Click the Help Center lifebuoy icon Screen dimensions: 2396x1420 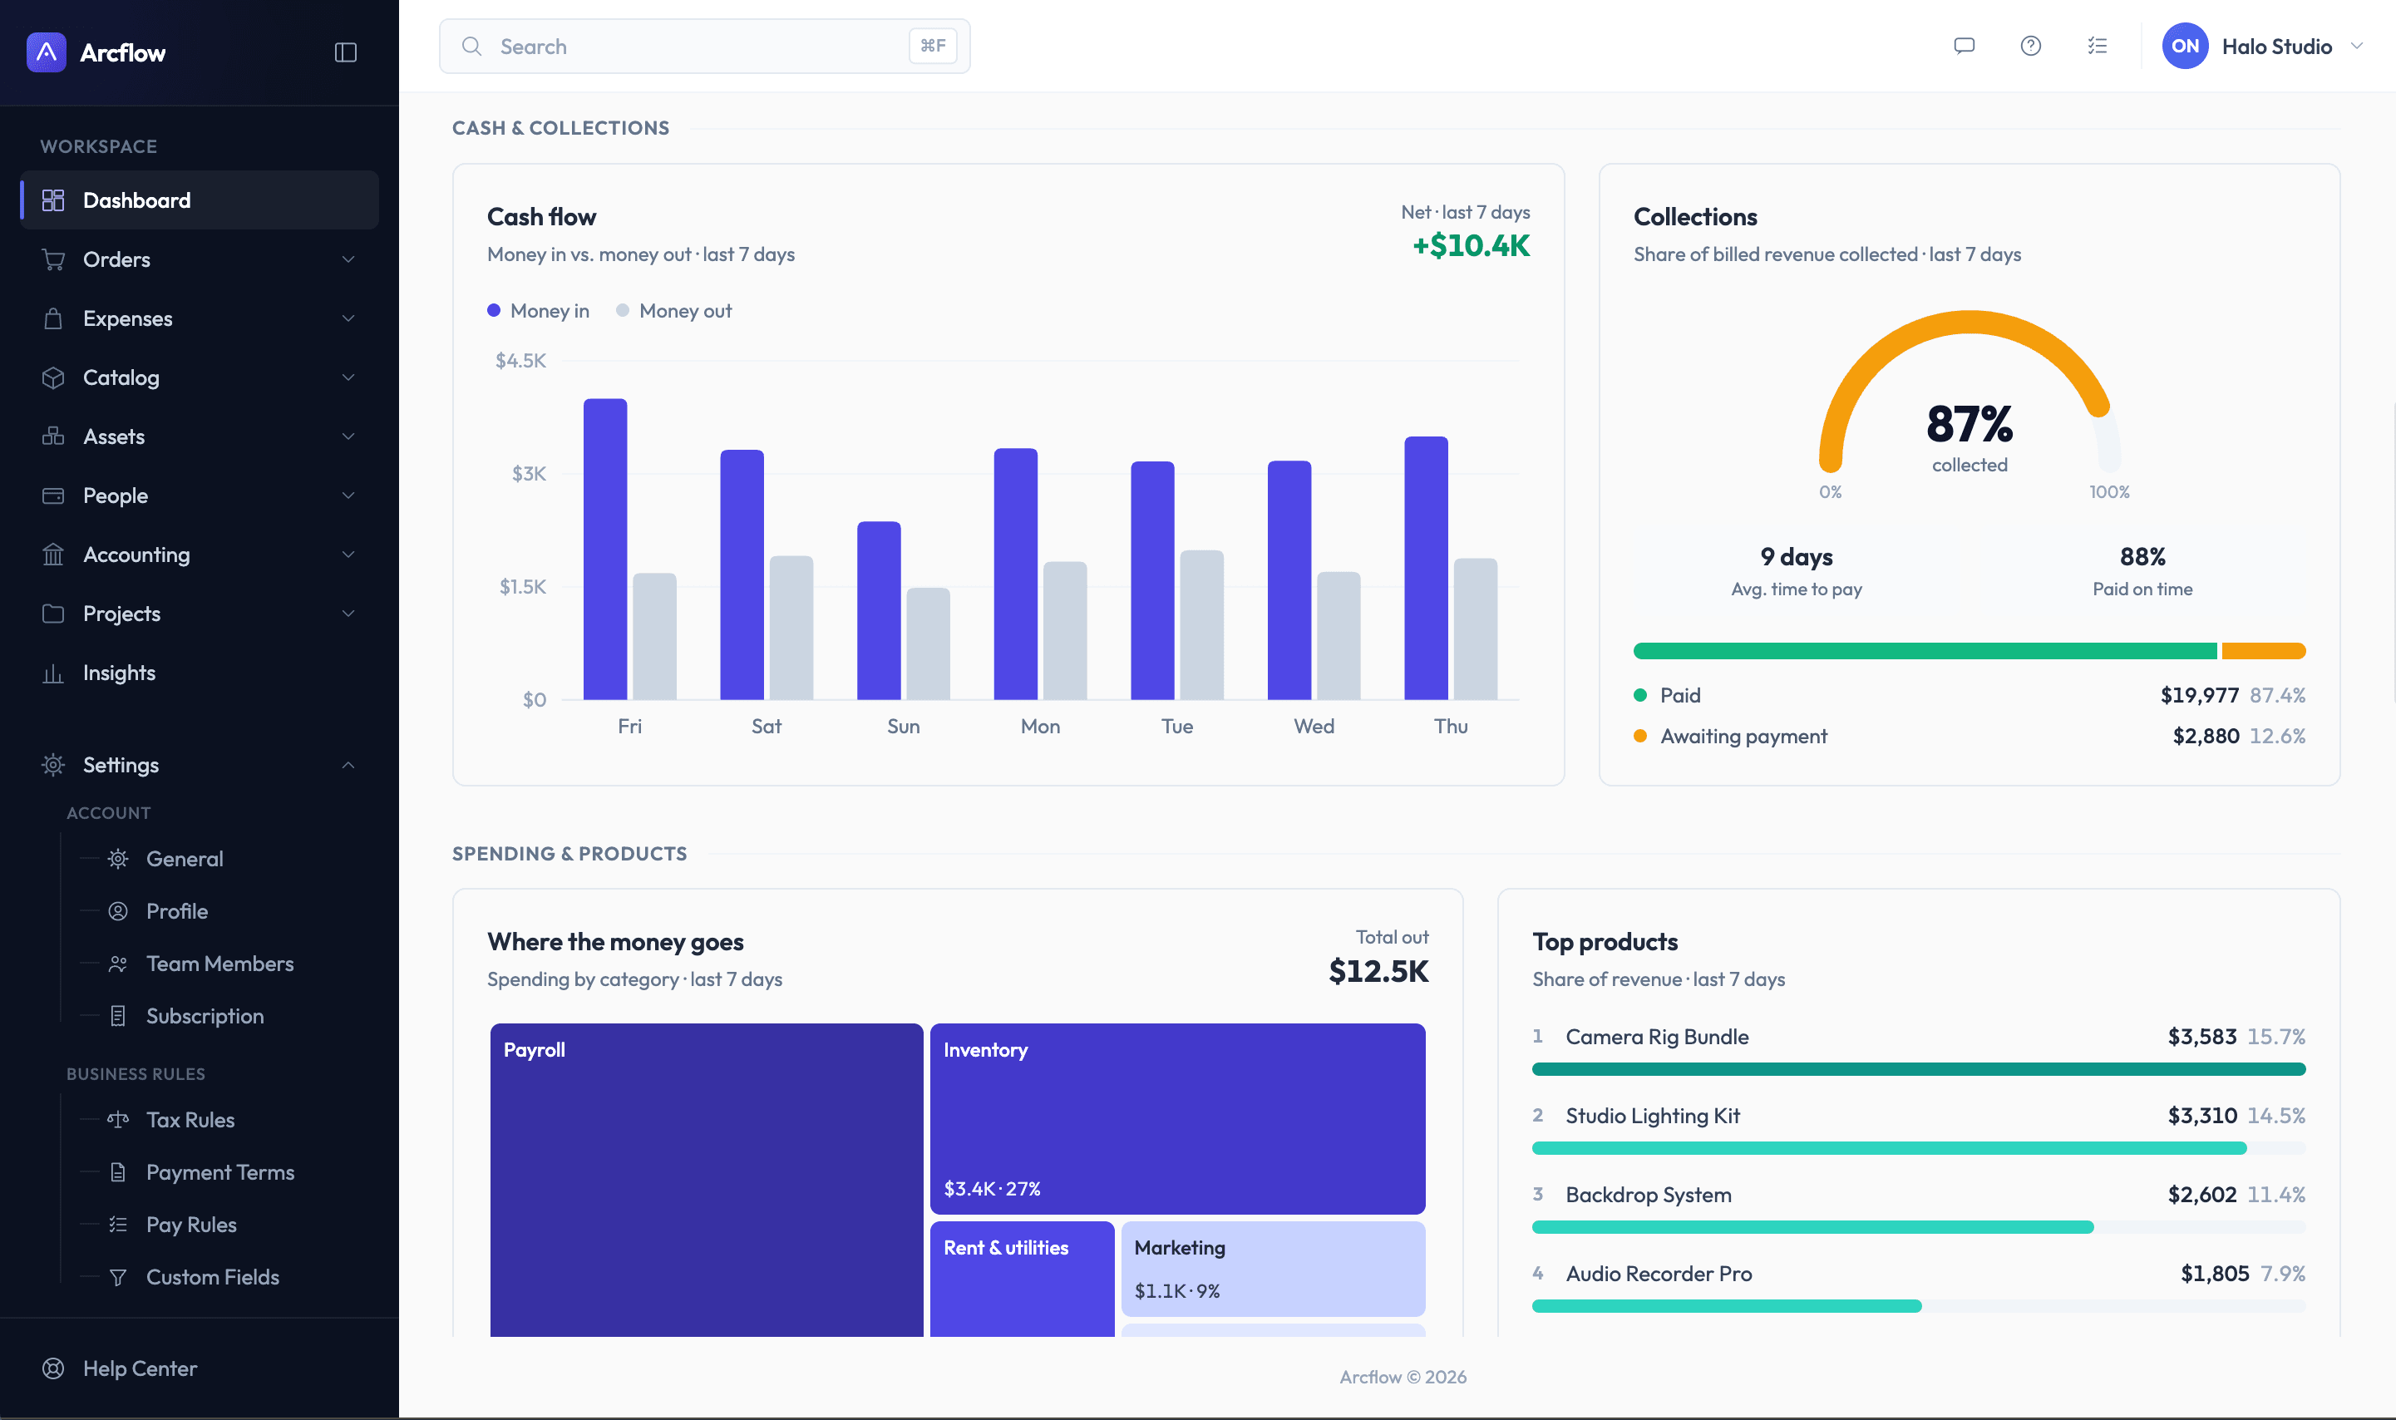tap(53, 1368)
